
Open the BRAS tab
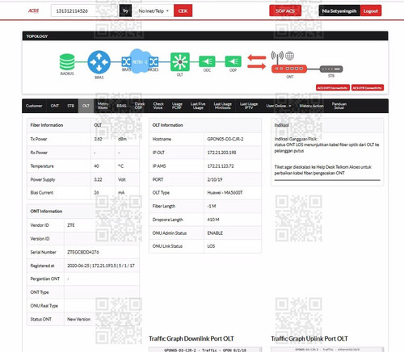point(121,106)
